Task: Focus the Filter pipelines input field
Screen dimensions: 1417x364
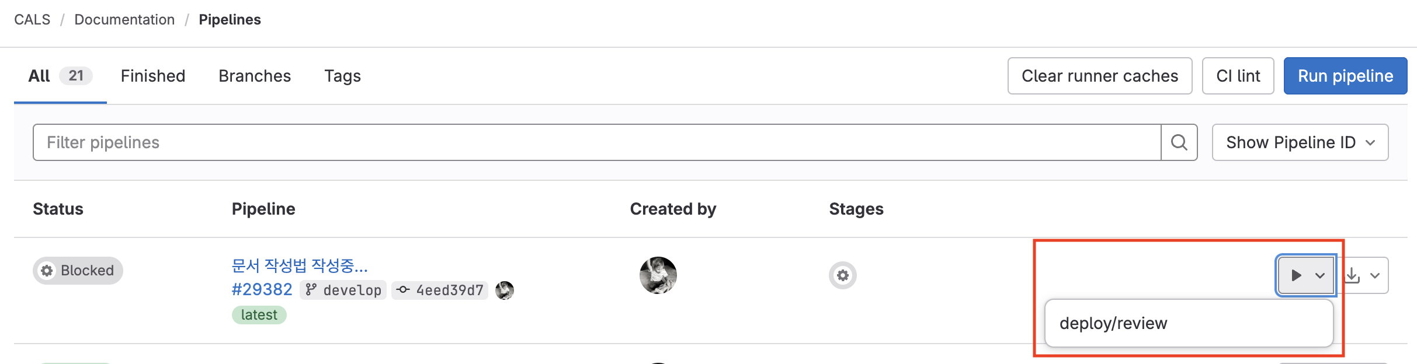Action: coord(596,142)
